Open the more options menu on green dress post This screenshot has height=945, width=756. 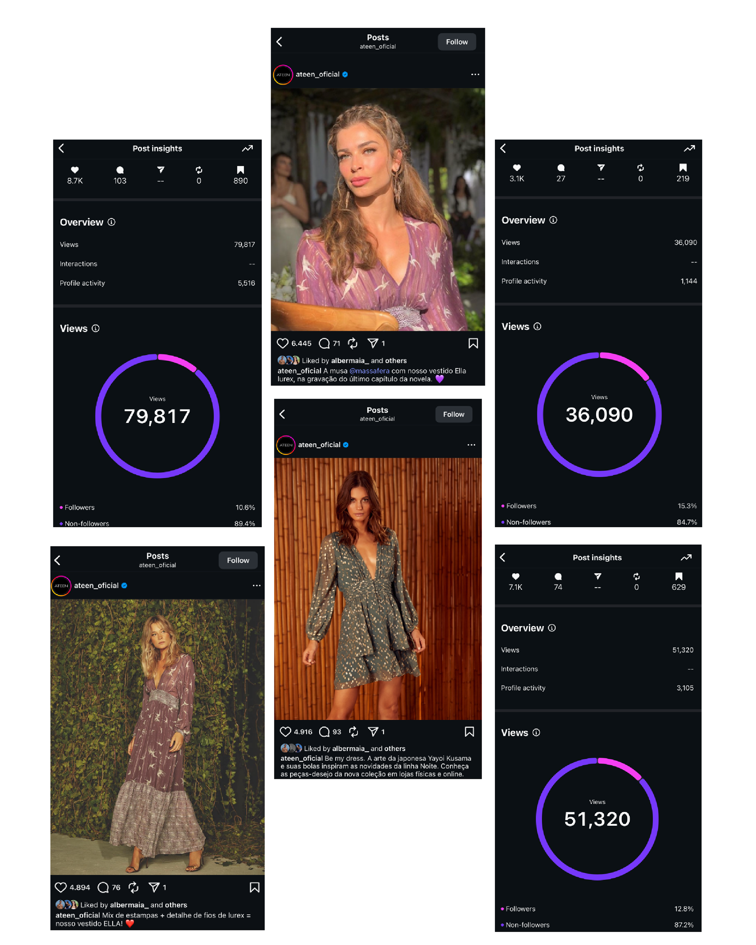click(x=471, y=445)
